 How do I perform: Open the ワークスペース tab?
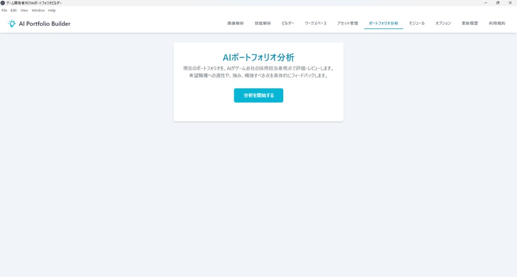[x=316, y=23]
